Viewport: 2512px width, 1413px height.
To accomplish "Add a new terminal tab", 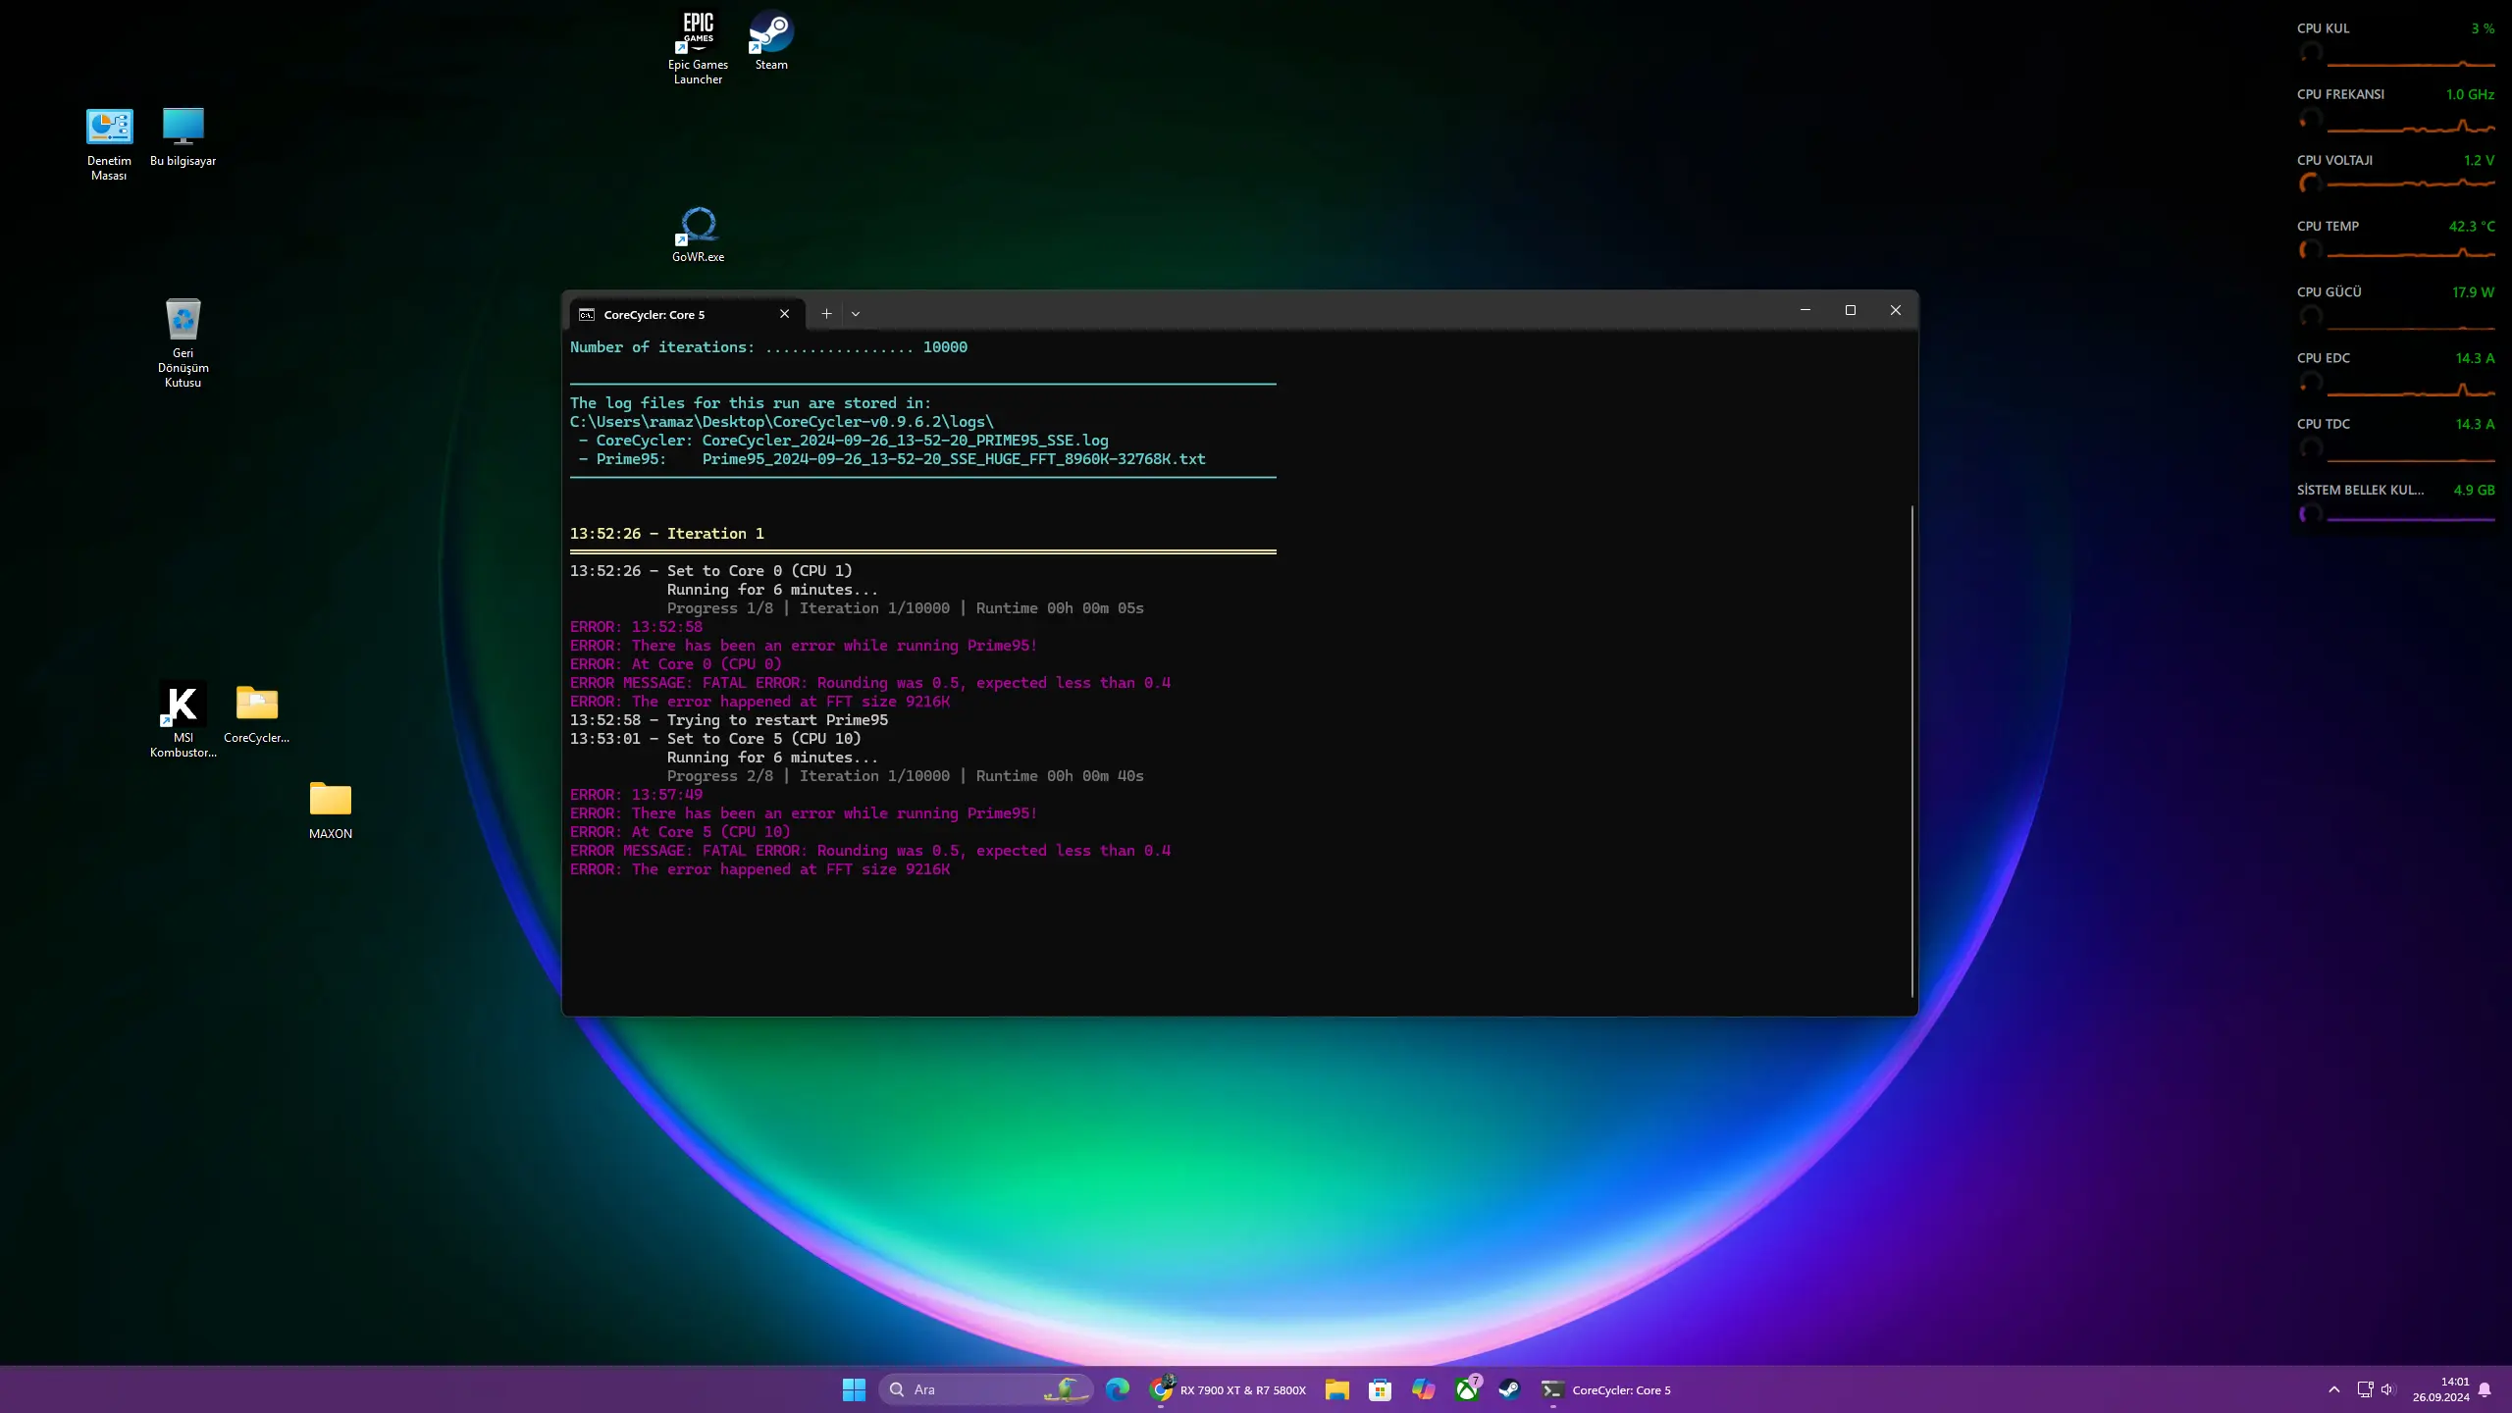I will coord(826,314).
